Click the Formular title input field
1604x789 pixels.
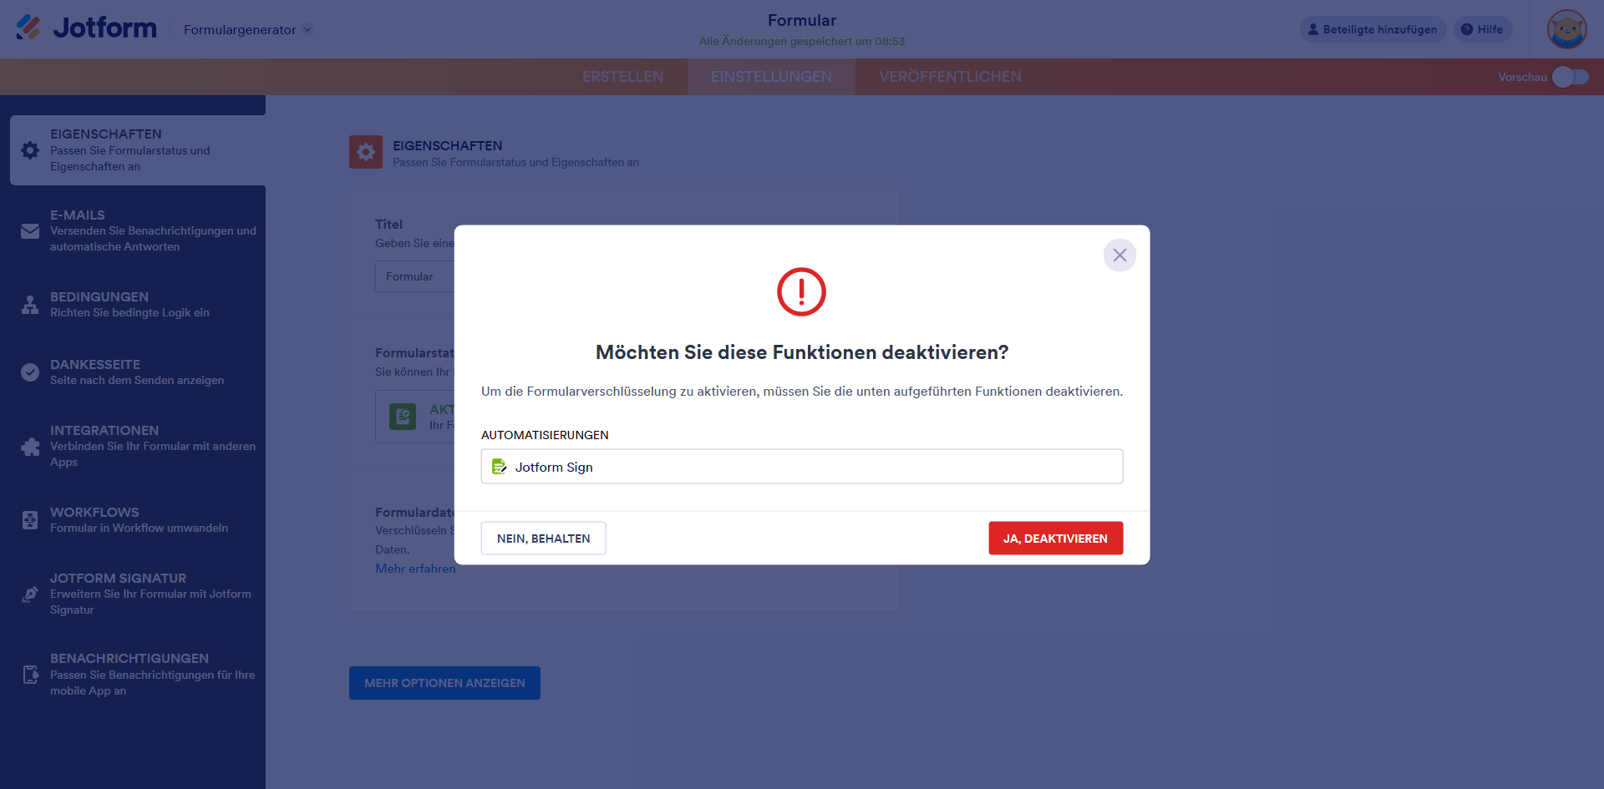tap(414, 276)
